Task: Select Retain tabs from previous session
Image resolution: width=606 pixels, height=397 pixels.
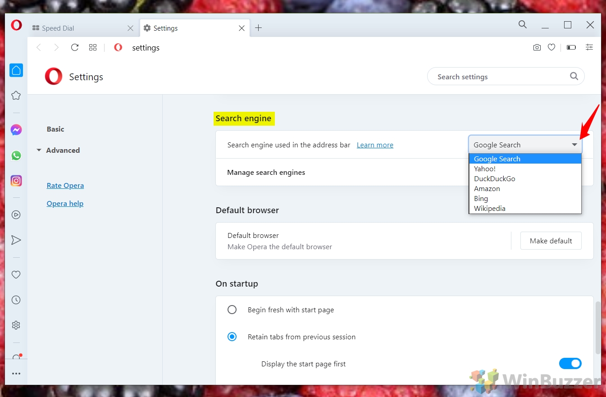Action: coord(232,337)
